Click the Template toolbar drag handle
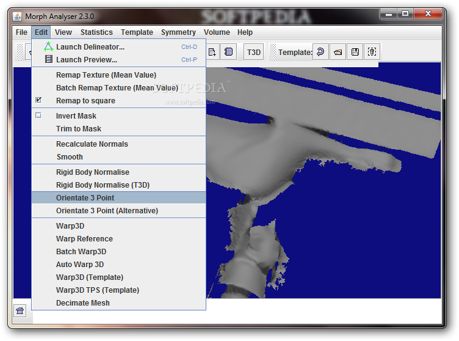 pyautogui.click(x=273, y=52)
